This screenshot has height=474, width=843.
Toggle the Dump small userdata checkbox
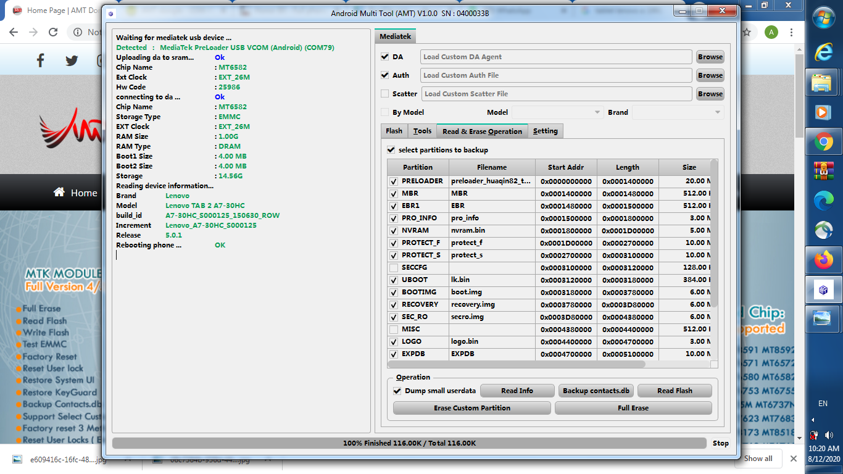click(397, 391)
